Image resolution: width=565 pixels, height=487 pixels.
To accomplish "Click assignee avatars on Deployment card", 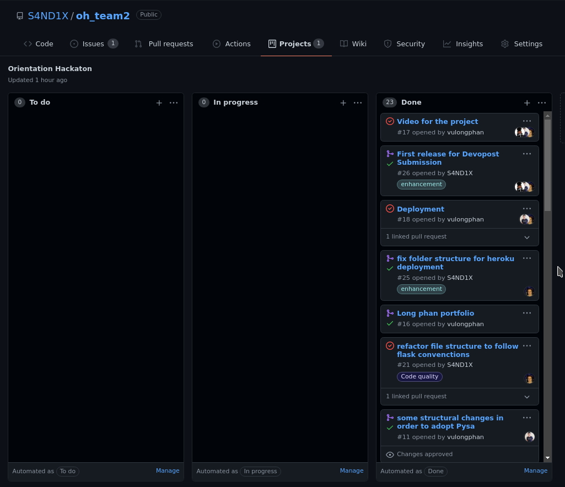I will 527,219.
